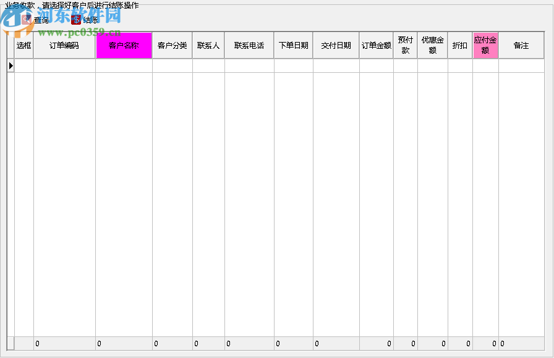This screenshot has width=554, height=358.
Task: Click the first row 联系电话 cell
Action: pos(249,65)
